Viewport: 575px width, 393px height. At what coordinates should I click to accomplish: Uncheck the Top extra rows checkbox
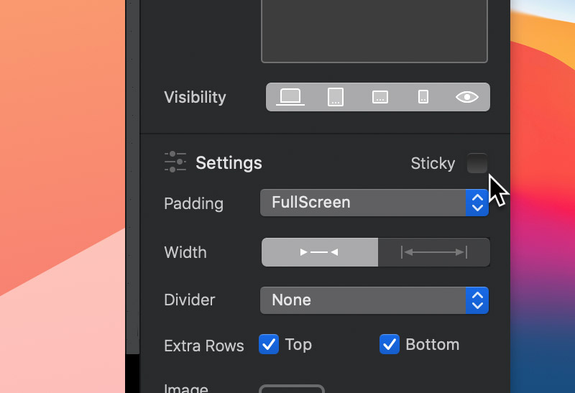[269, 344]
